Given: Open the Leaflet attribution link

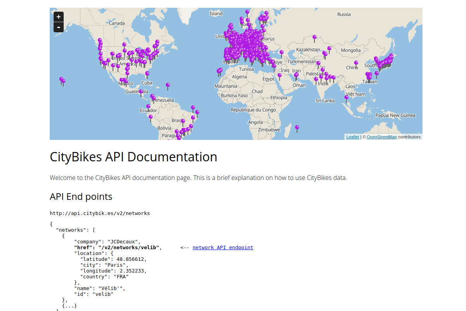Looking at the screenshot, I should click(353, 137).
